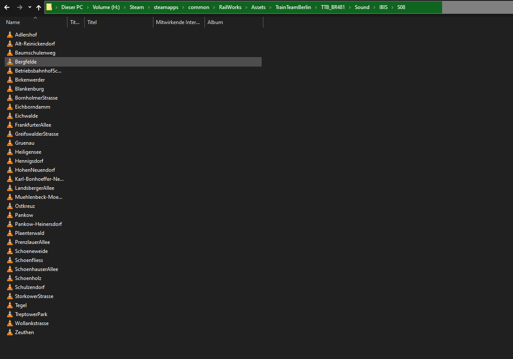Navigate to steamapps breadcrumb
Viewport: 513px width, 359px height.
point(166,7)
